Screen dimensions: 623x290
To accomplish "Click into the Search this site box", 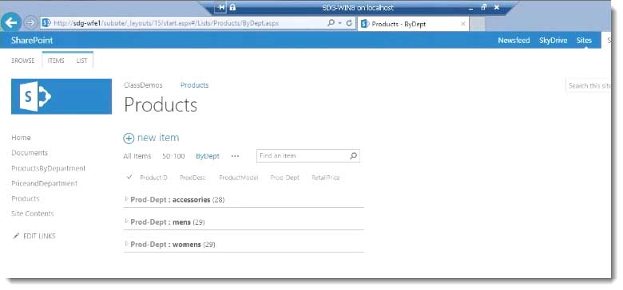I will [x=589, y=85].
